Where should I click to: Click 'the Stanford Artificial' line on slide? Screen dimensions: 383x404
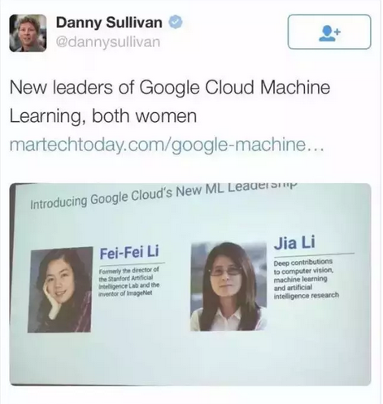coord(126,278)
